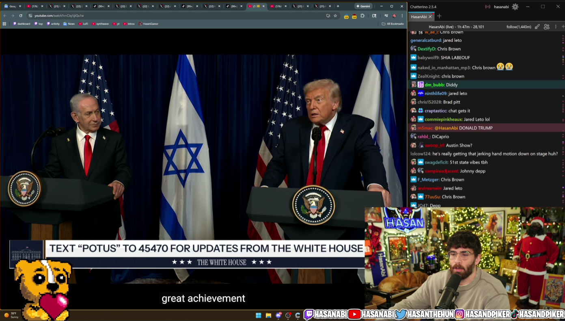Open Discord from the taskbar

tap(278, 315)
